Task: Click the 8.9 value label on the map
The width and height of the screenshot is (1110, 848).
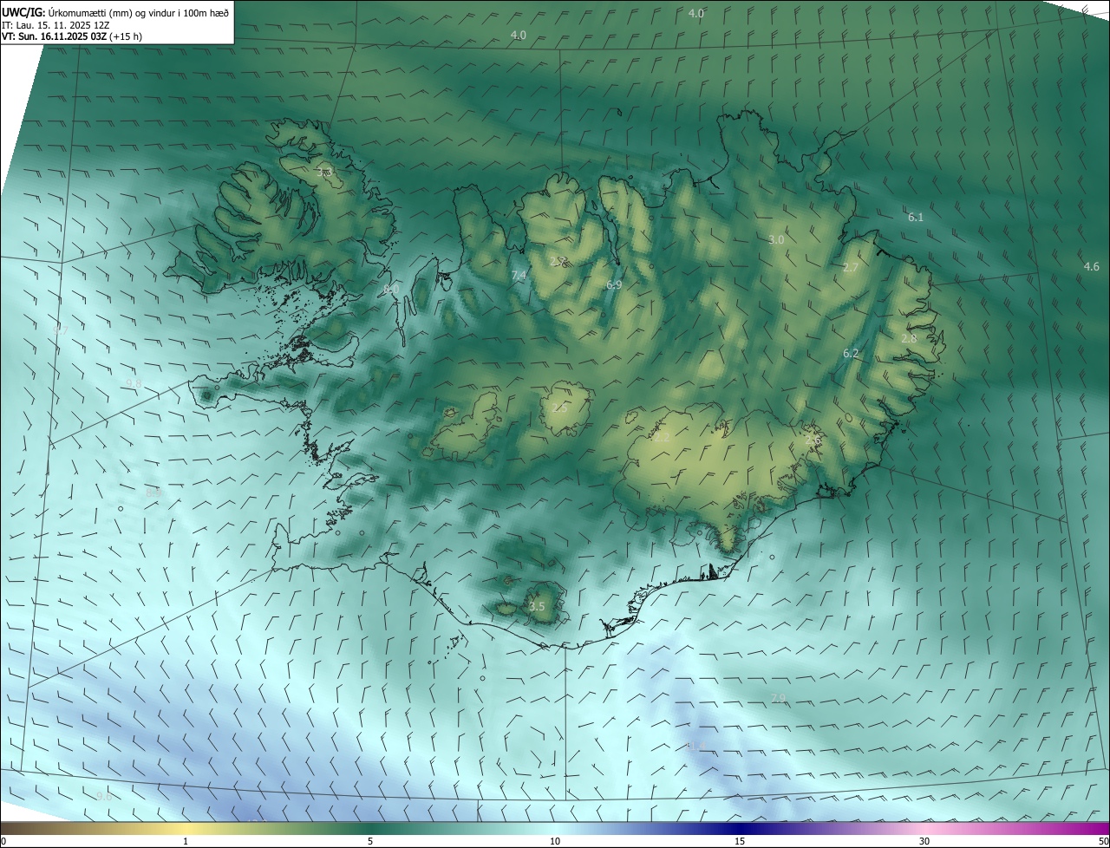Action: pos(153,492)
